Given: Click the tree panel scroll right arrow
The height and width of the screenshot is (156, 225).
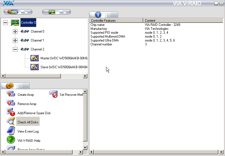Looking at the screenshot, I should coord(85,76).
